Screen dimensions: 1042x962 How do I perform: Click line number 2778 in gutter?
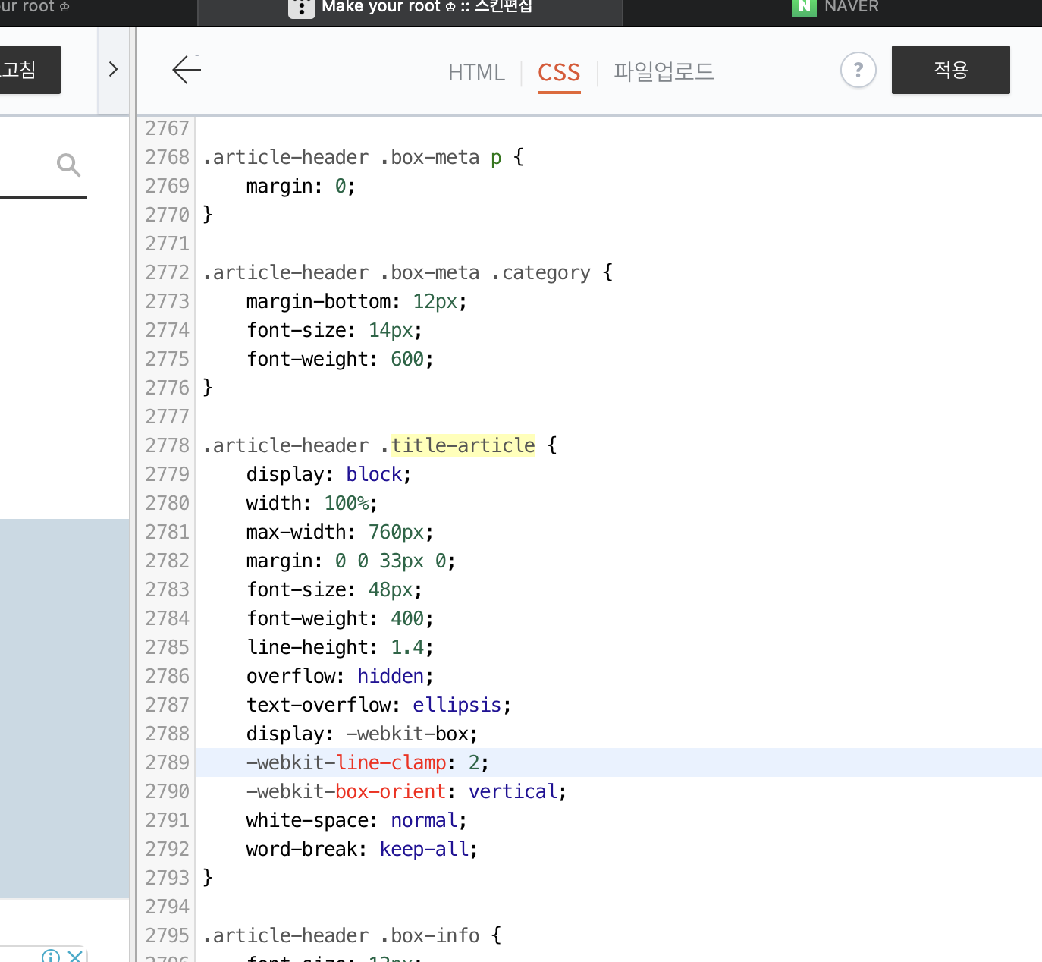(x=167, y=445)
